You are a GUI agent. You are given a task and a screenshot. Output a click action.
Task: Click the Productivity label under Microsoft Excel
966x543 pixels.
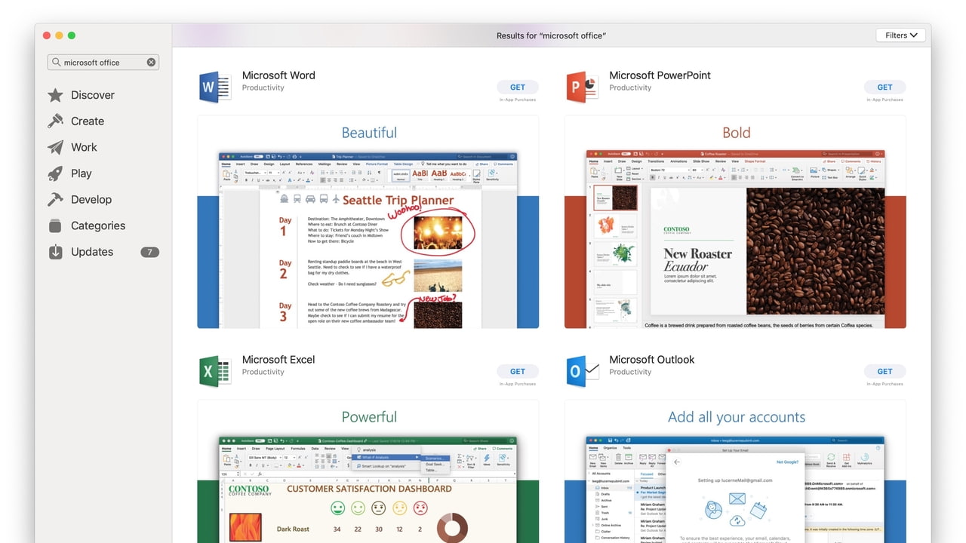click(x=263, y=372)
